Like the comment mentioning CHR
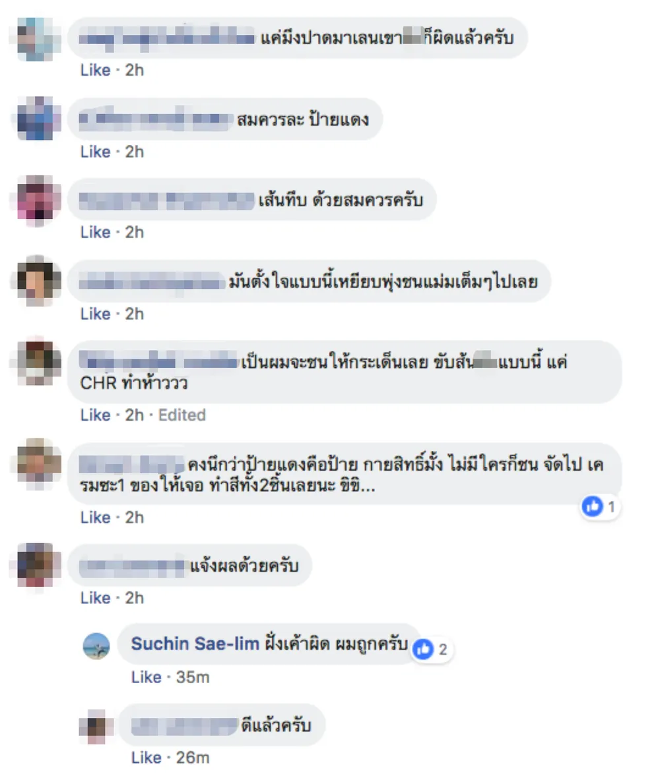 point(95,415)
